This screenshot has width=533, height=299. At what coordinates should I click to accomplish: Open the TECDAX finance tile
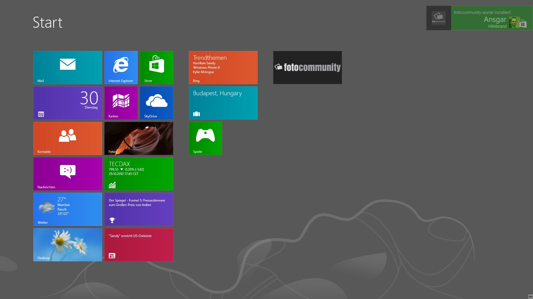pyautogui.click(x=139, y=174)
